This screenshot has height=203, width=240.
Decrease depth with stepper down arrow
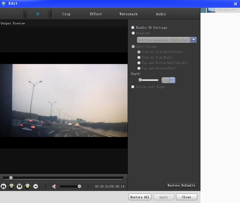click(172, 82)
